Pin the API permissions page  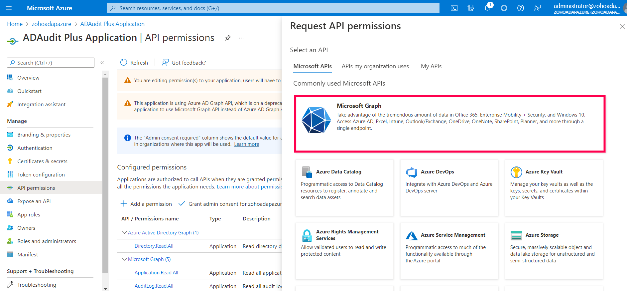click(x=228, y=38)
